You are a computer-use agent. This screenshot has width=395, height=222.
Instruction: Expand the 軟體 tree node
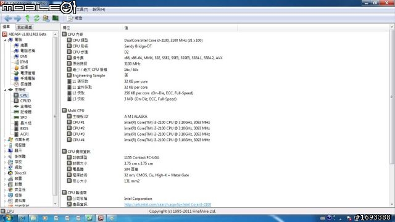[5, 184]
